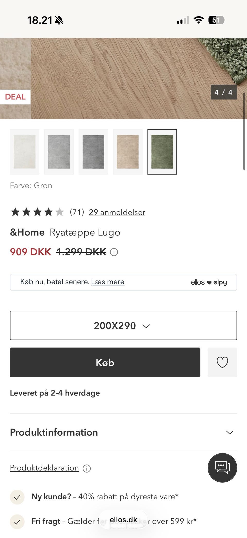Pick the dark grey rug color
Viewport: 247px width, 538px height.
coord(93,152)
